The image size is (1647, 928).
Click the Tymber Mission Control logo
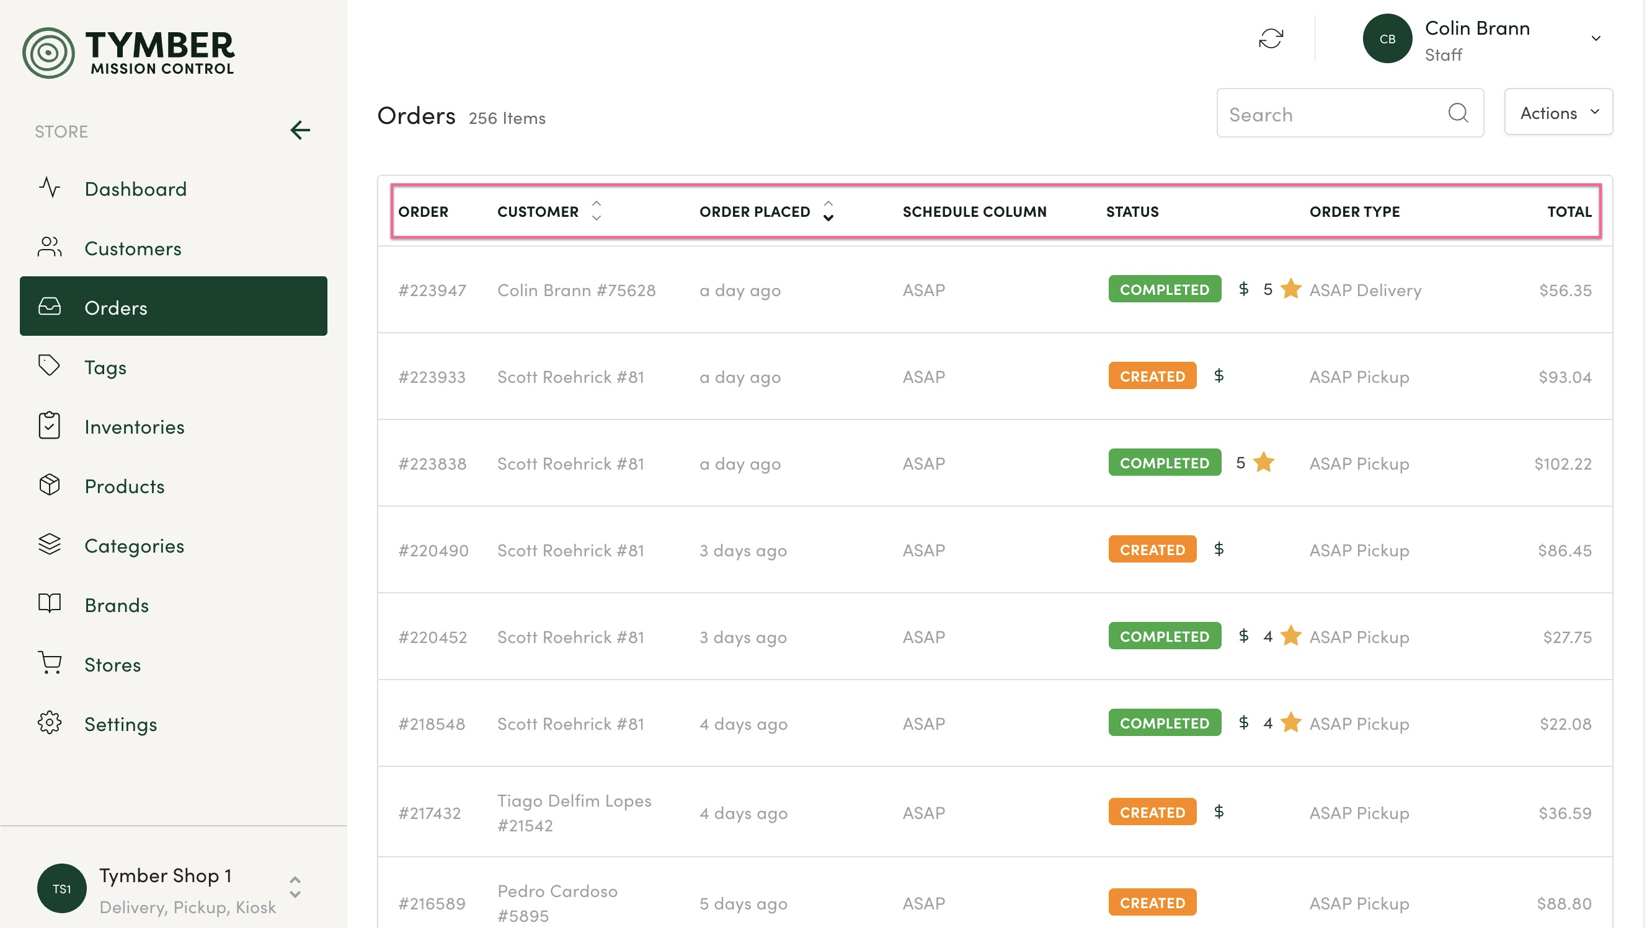click(128, 53)
